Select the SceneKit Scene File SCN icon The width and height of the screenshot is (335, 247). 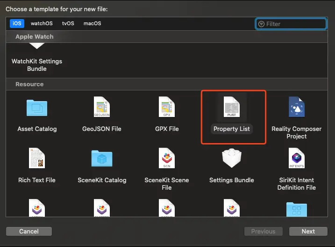point(167,158)
